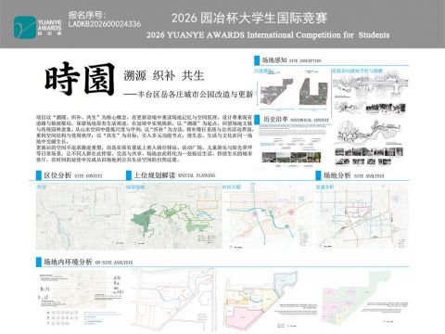Click the '上位规划解读 SPATIAL PLANNING' heading

(174, 175)
